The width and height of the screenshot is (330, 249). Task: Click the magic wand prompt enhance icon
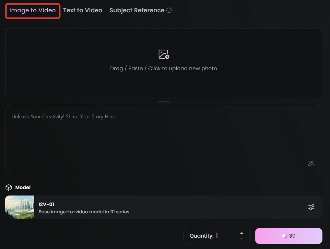point(311,164)
